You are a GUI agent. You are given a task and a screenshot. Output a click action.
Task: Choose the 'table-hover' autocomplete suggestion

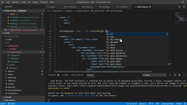[137, 64]
